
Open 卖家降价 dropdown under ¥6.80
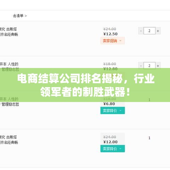pyautogui.click(x=113, y=110)
